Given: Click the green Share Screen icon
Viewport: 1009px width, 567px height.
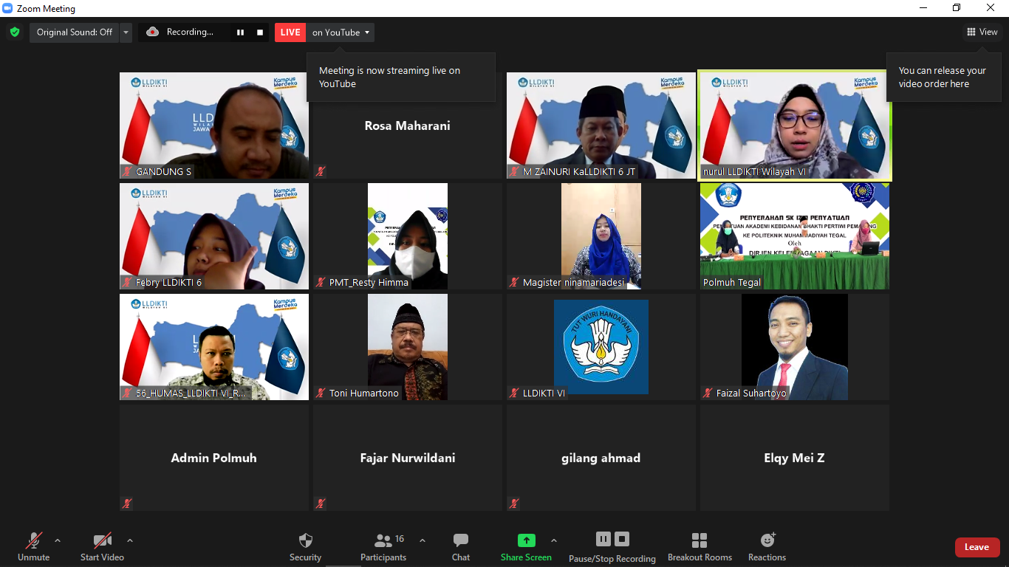Looking at the screenshot, I should (526, 540).
